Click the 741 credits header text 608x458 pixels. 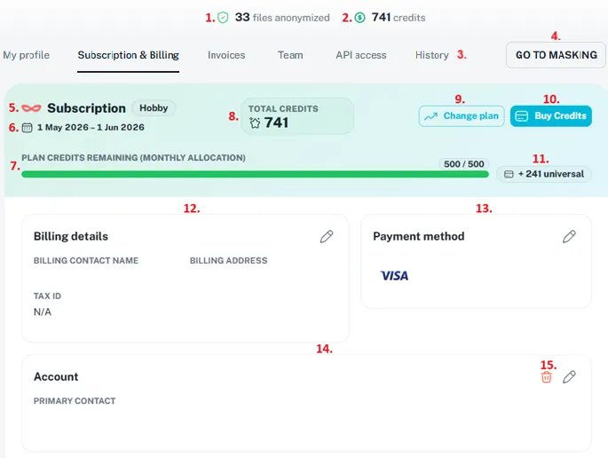(399, 18)
